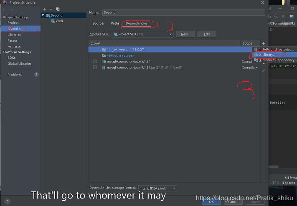Switch to the Paths tab
The height and width of the screenshot is (206, 297).
[x=115, y=23]
